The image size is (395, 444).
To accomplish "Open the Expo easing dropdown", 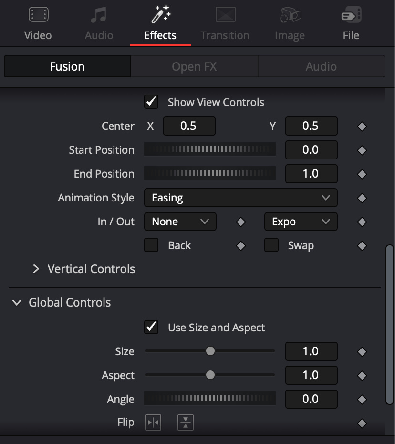I will click(x=301, y=222).
